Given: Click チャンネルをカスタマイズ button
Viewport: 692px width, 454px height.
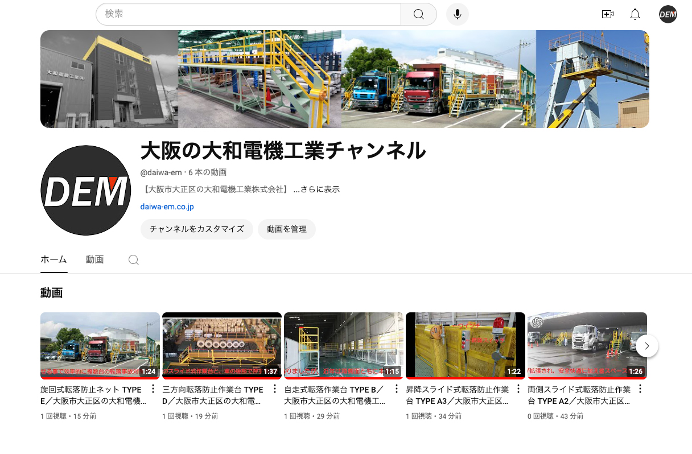Looking at the screenshot, I should pos(197,229).
